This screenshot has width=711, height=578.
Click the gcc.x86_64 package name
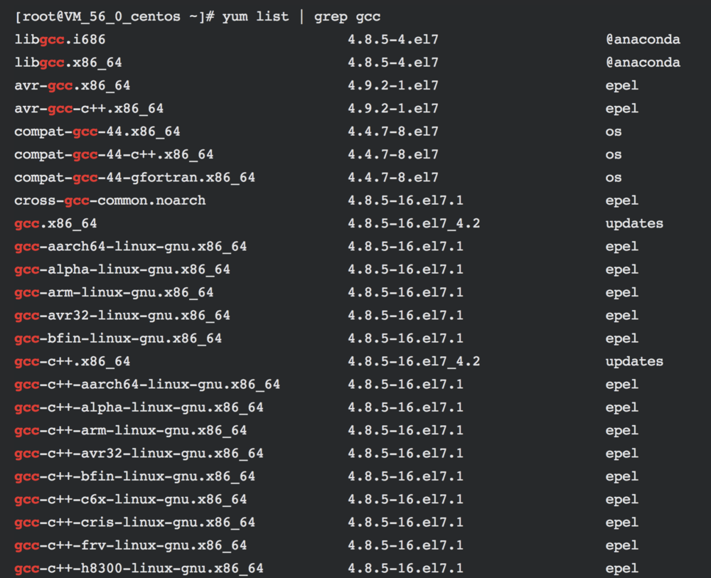55,223
